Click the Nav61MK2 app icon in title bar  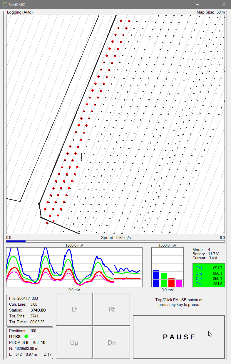[5, 4]
